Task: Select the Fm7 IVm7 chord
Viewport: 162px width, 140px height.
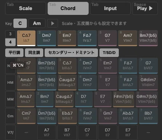Action: [88, 116]
